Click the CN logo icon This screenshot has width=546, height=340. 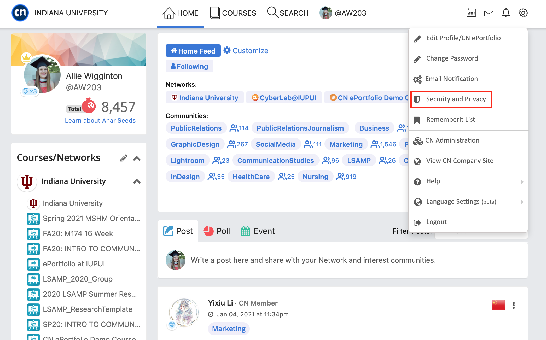tap(20, 13)
